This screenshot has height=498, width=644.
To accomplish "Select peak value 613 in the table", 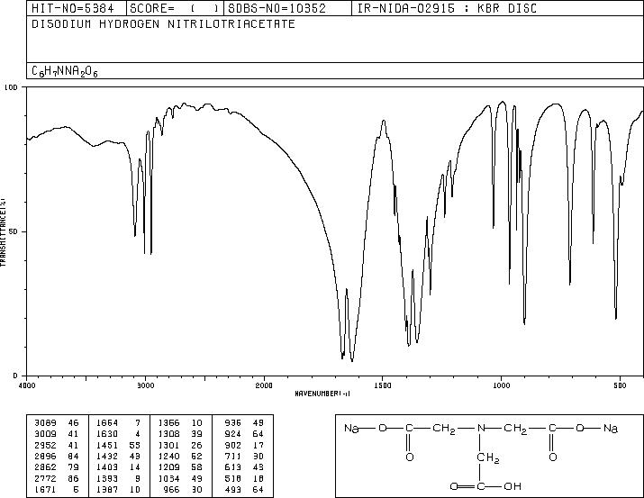I will tap(233, 467).
